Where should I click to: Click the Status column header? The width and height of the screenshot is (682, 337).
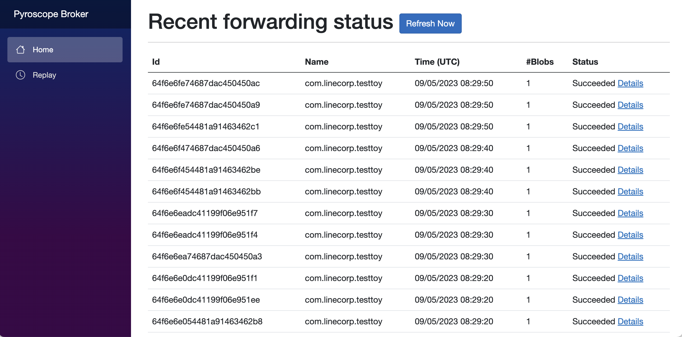(585, 62)
